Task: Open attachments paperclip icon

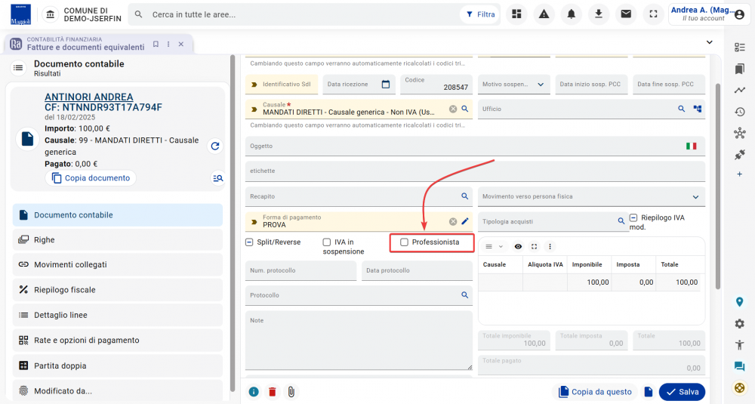Action: [x=291, y=392]
